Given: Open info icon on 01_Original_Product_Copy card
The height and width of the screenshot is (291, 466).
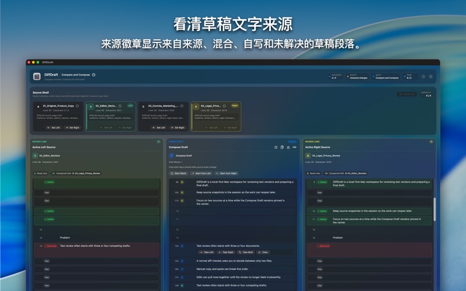Looking at the screenshot, I should point(77,106).
